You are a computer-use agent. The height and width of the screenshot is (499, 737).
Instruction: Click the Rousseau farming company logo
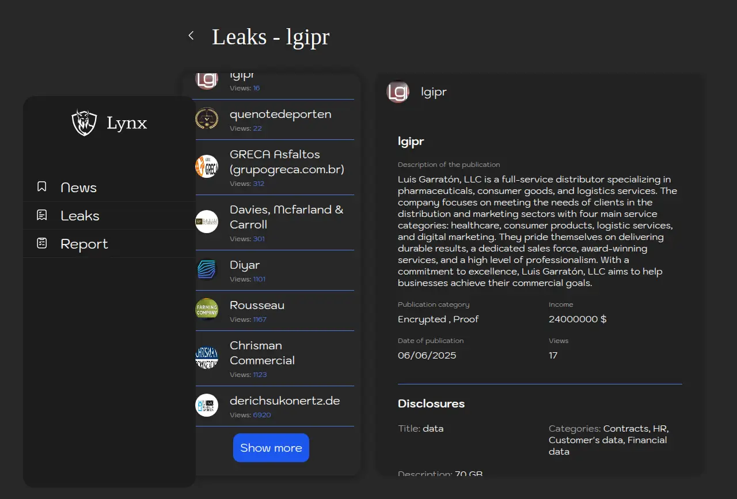coord(207,310)
